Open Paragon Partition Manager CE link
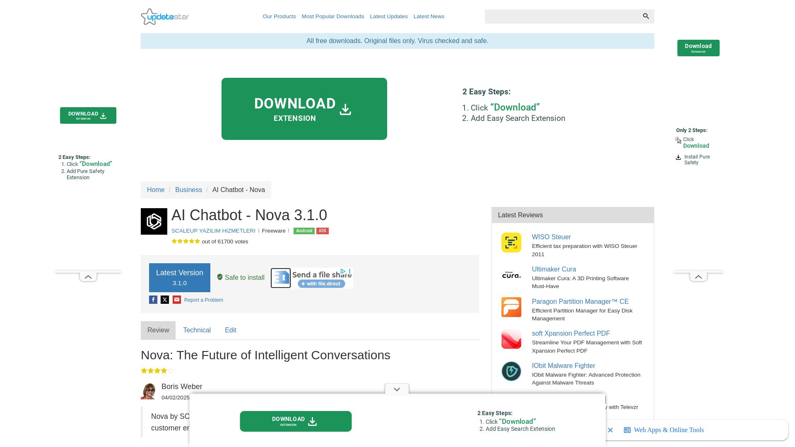This screenshot has width=795, height=447. [x=581, y=302]
